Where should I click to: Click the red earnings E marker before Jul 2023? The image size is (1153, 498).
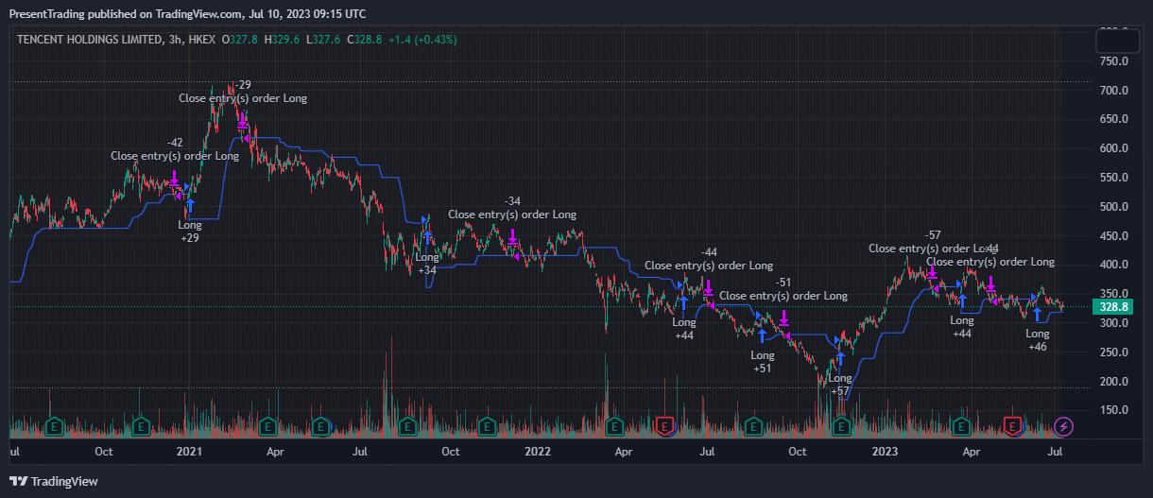tap(1013, 426)
